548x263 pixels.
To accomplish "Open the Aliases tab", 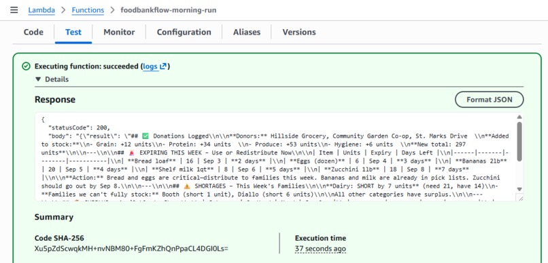I will (x=247, y=32).
